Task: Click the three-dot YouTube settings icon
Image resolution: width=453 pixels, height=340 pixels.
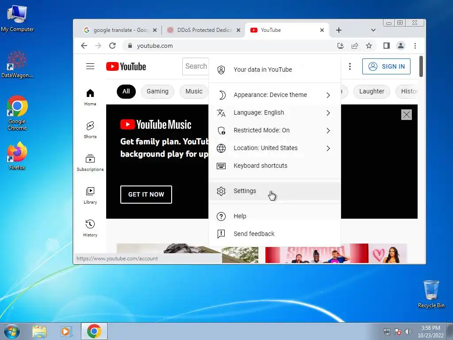Action: pos(349,66)
